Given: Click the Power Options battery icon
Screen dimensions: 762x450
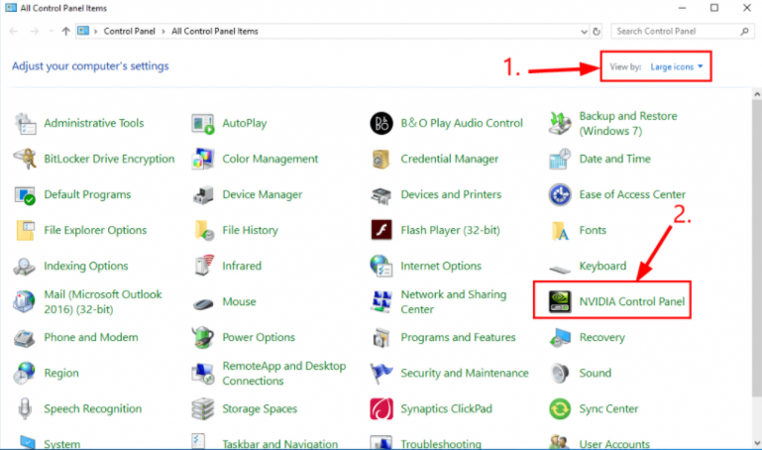Looking at the screenshot, I should [x=203, y=337].
